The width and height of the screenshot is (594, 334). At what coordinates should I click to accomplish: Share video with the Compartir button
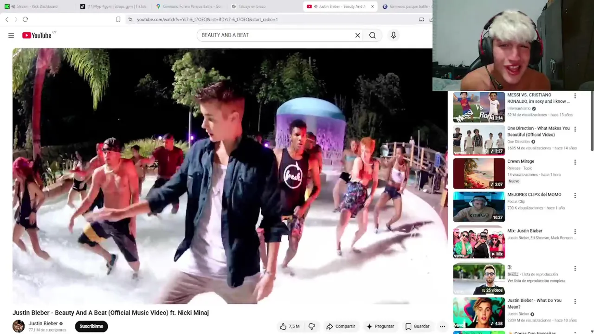click(341, 326)
